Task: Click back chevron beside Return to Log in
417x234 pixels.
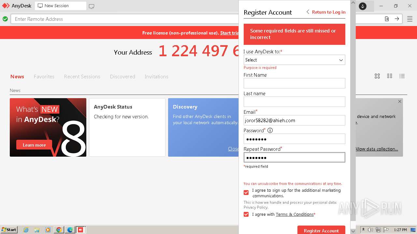Action: tap(308, 12)
